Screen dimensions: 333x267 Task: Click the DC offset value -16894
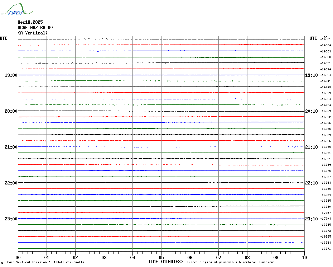(325, 75)
